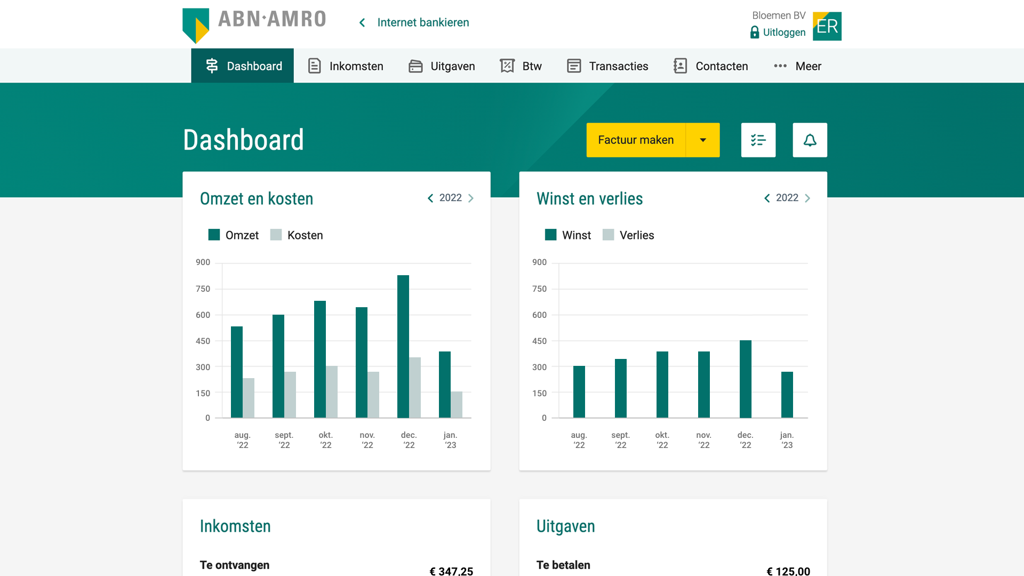Click the three-dots Meer icon
1024x576 pixels.
coord(780,66)
